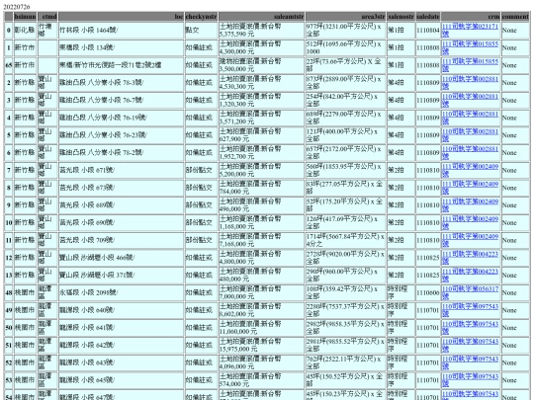Select the price cell 3,500,000 元
The image size is (534, 400).
261,65
